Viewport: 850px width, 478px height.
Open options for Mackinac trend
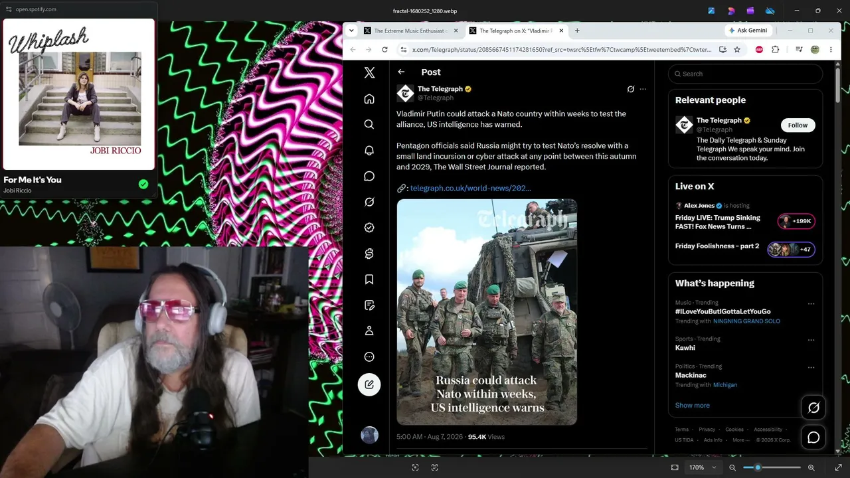pos(811,367)
